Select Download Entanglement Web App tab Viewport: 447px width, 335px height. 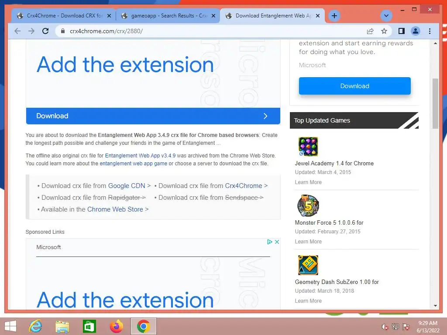(x=272, y=16)
